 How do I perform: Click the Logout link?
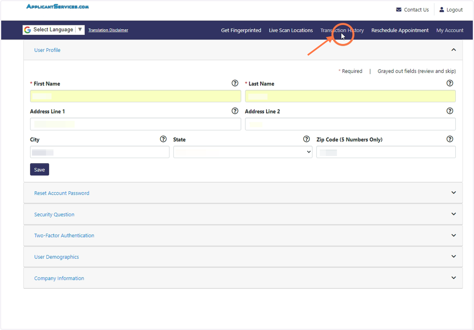pyautogui.click(x=455, y=9)
